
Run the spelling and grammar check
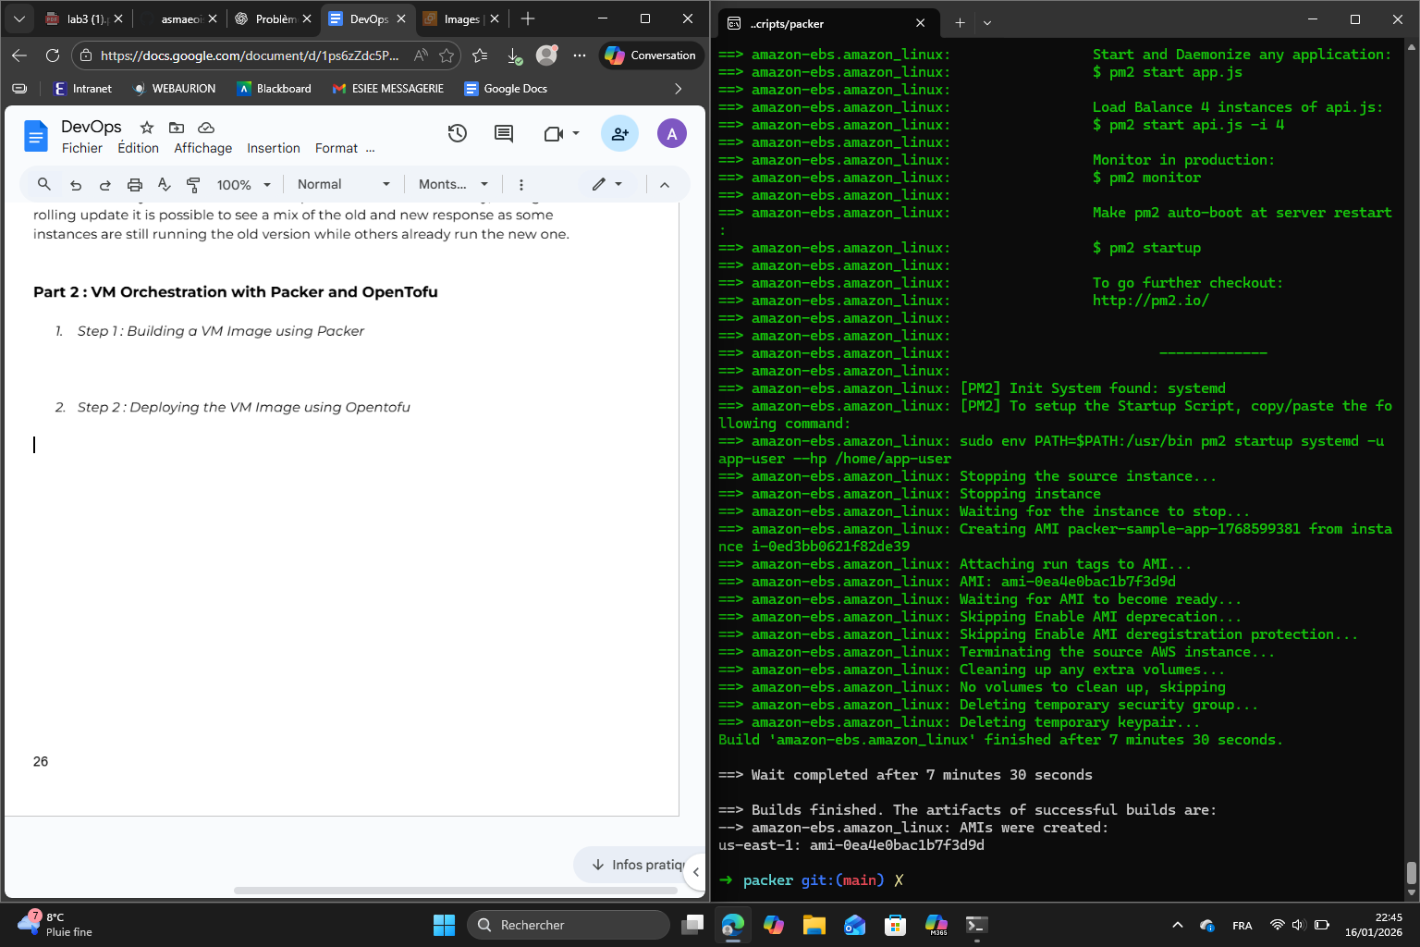[x=164, y=184]
